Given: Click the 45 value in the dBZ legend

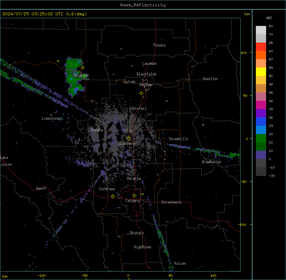Looking at the screenshot, I should pyautogui.click(x=271, y=92).
